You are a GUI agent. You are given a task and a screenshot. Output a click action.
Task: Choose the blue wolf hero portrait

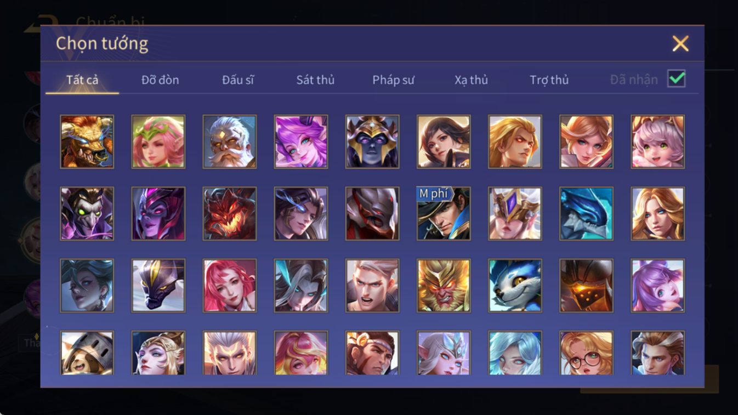pos(515,286)
